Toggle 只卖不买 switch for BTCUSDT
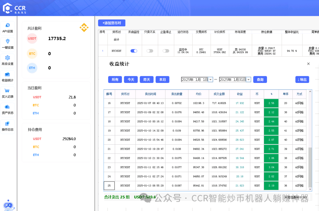The width and height of the screenshot is (319, 211). [x=150, y=51]
